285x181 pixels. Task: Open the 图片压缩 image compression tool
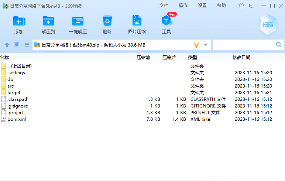(137, 21)
